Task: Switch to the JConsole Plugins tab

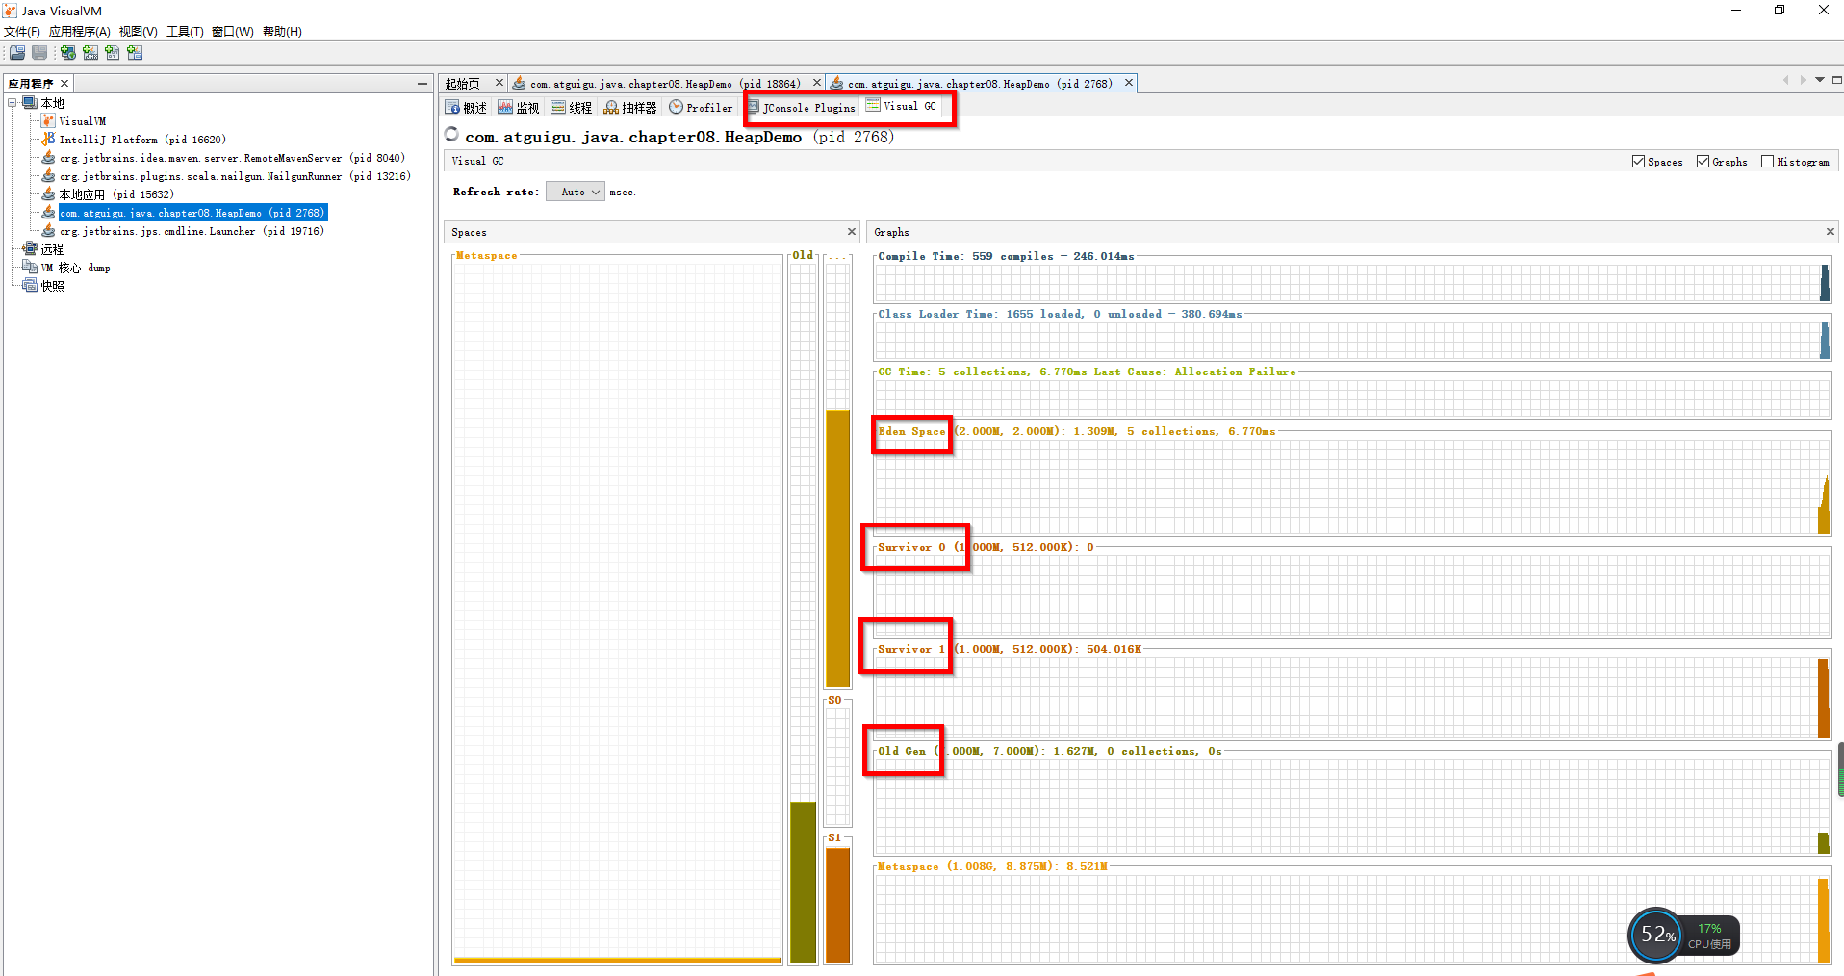Action: click(802, 108)
